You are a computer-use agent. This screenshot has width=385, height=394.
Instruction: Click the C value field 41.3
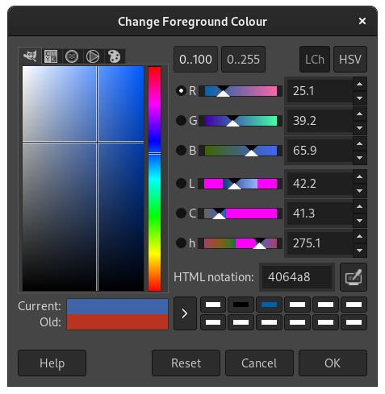pyautogui.click(x=320, y=214)
